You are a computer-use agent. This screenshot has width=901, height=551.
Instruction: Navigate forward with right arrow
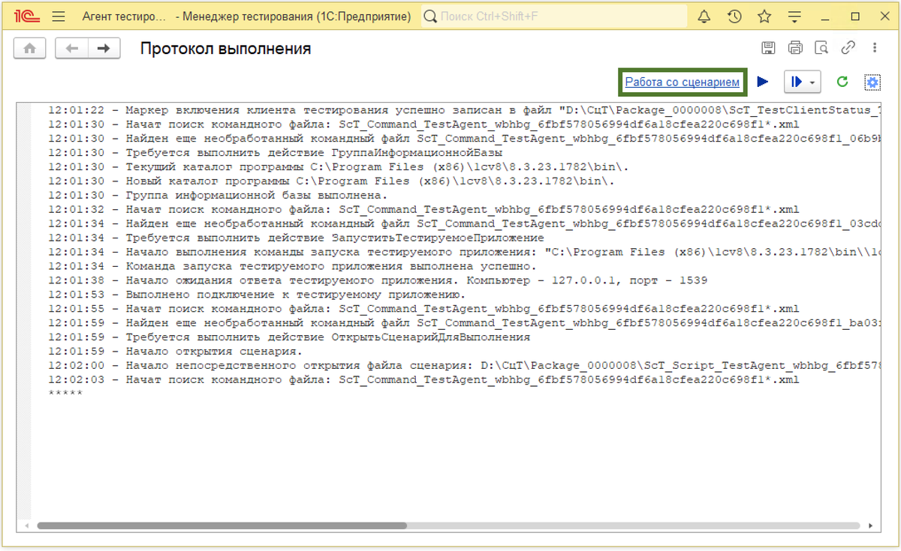coord(104,48)
